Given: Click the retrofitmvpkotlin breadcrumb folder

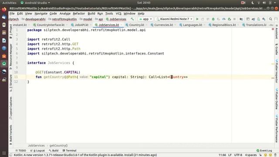Looking at the screenshot, I should tap(63, 19).
